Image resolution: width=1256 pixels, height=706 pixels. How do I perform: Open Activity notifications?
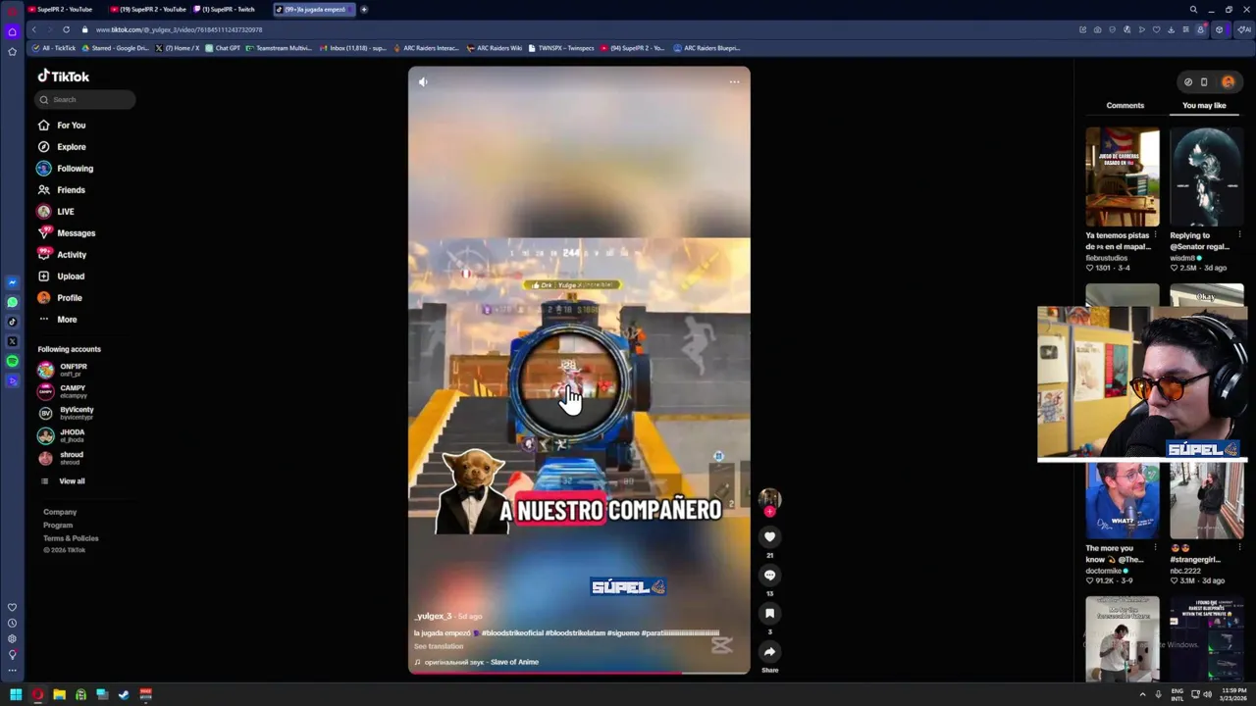point(62,255)
